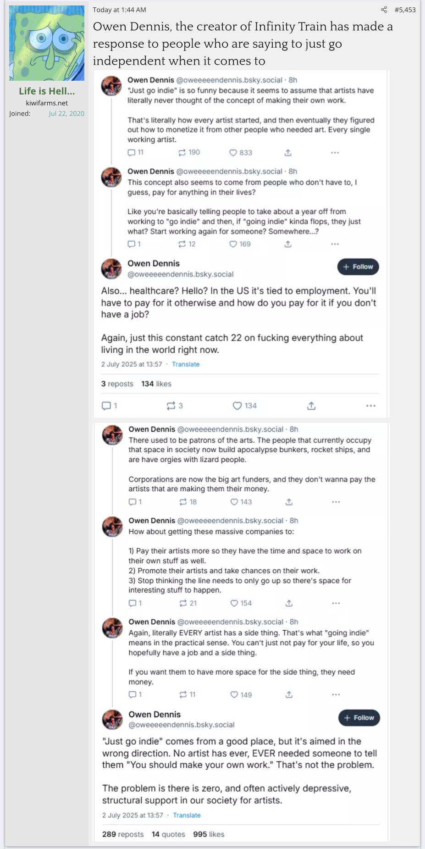
Task: View the 14 quotes of the last post
Action: click(x=168, y=834)
